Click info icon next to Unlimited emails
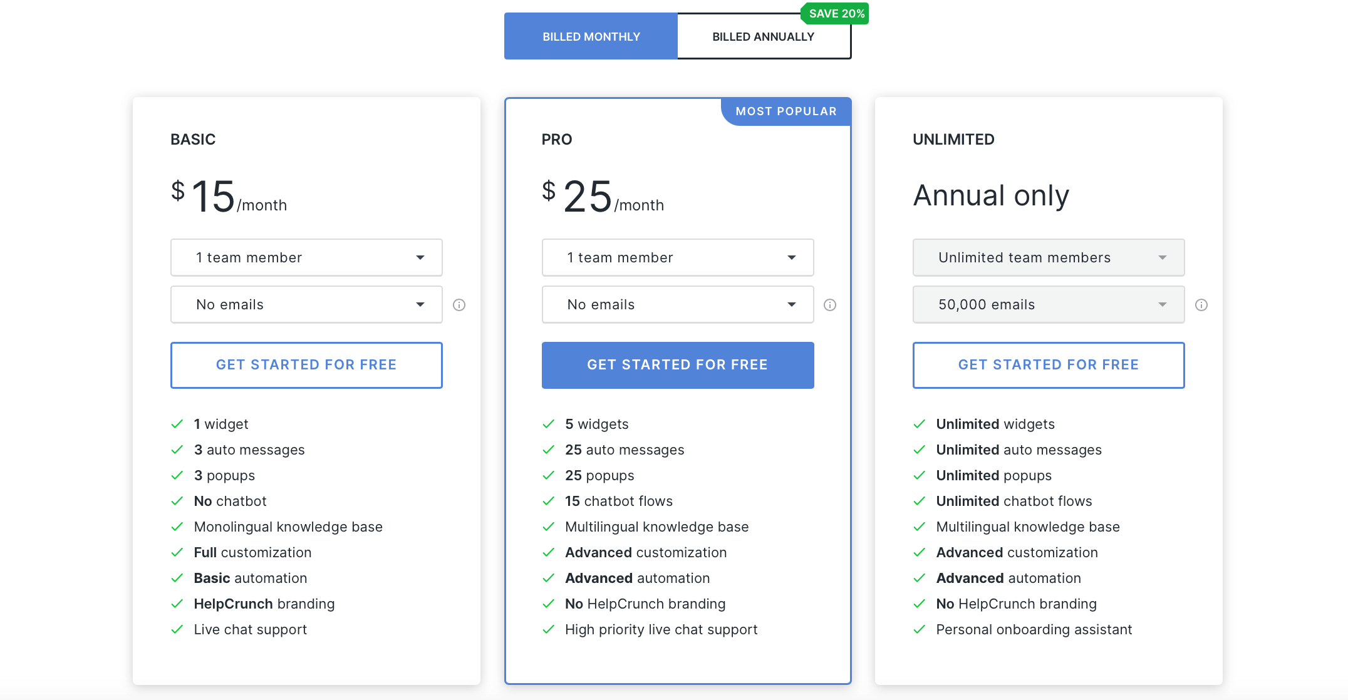Image resolution: width=1348 pixels, height=700 pixels. [x=1201, y=305]
